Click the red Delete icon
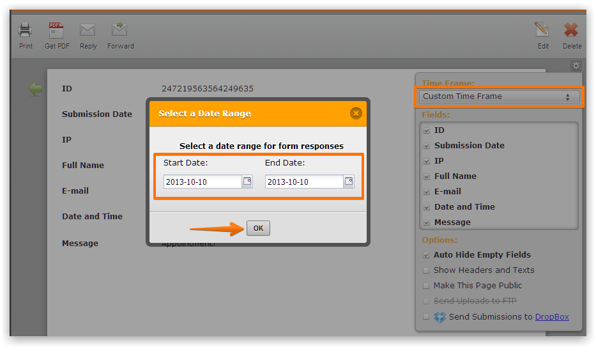 coord(572,30)
